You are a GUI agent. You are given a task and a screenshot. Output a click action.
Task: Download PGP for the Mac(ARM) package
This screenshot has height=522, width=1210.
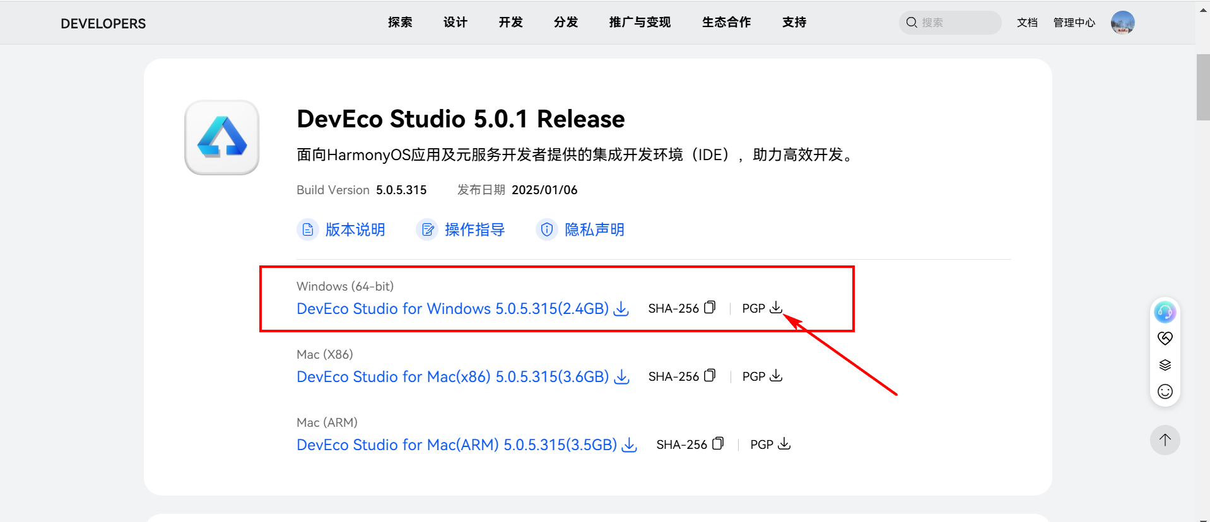point(784,443)
